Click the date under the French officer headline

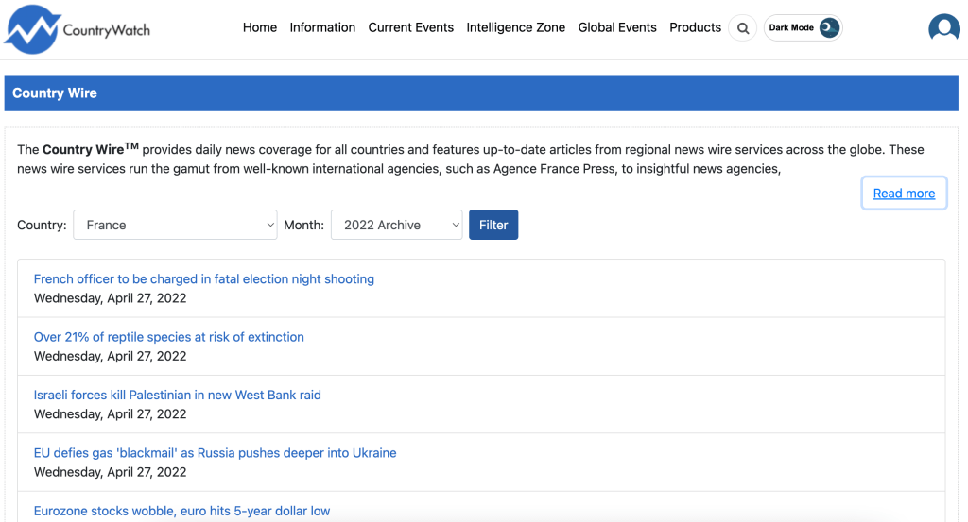[110, 298]
